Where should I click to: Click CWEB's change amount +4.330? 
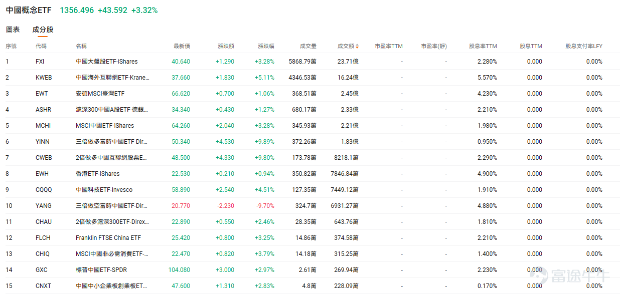(x=225, y=158)
